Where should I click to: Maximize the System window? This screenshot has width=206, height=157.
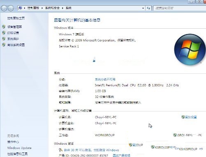(x=199, y=2)
